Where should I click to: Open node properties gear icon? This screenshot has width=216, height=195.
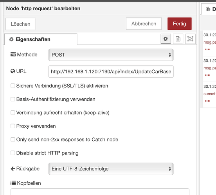(x=166, y=39)
